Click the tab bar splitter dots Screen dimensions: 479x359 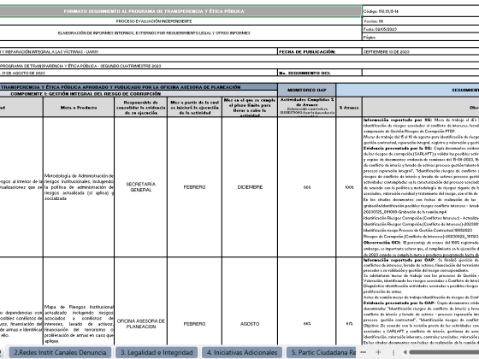tap(393, 352)
